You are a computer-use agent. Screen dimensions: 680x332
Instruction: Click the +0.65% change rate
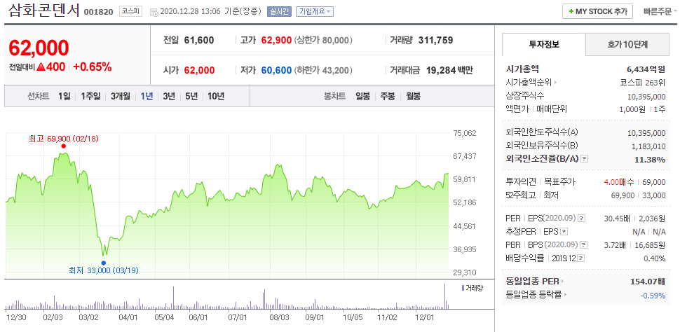[93, 67]
